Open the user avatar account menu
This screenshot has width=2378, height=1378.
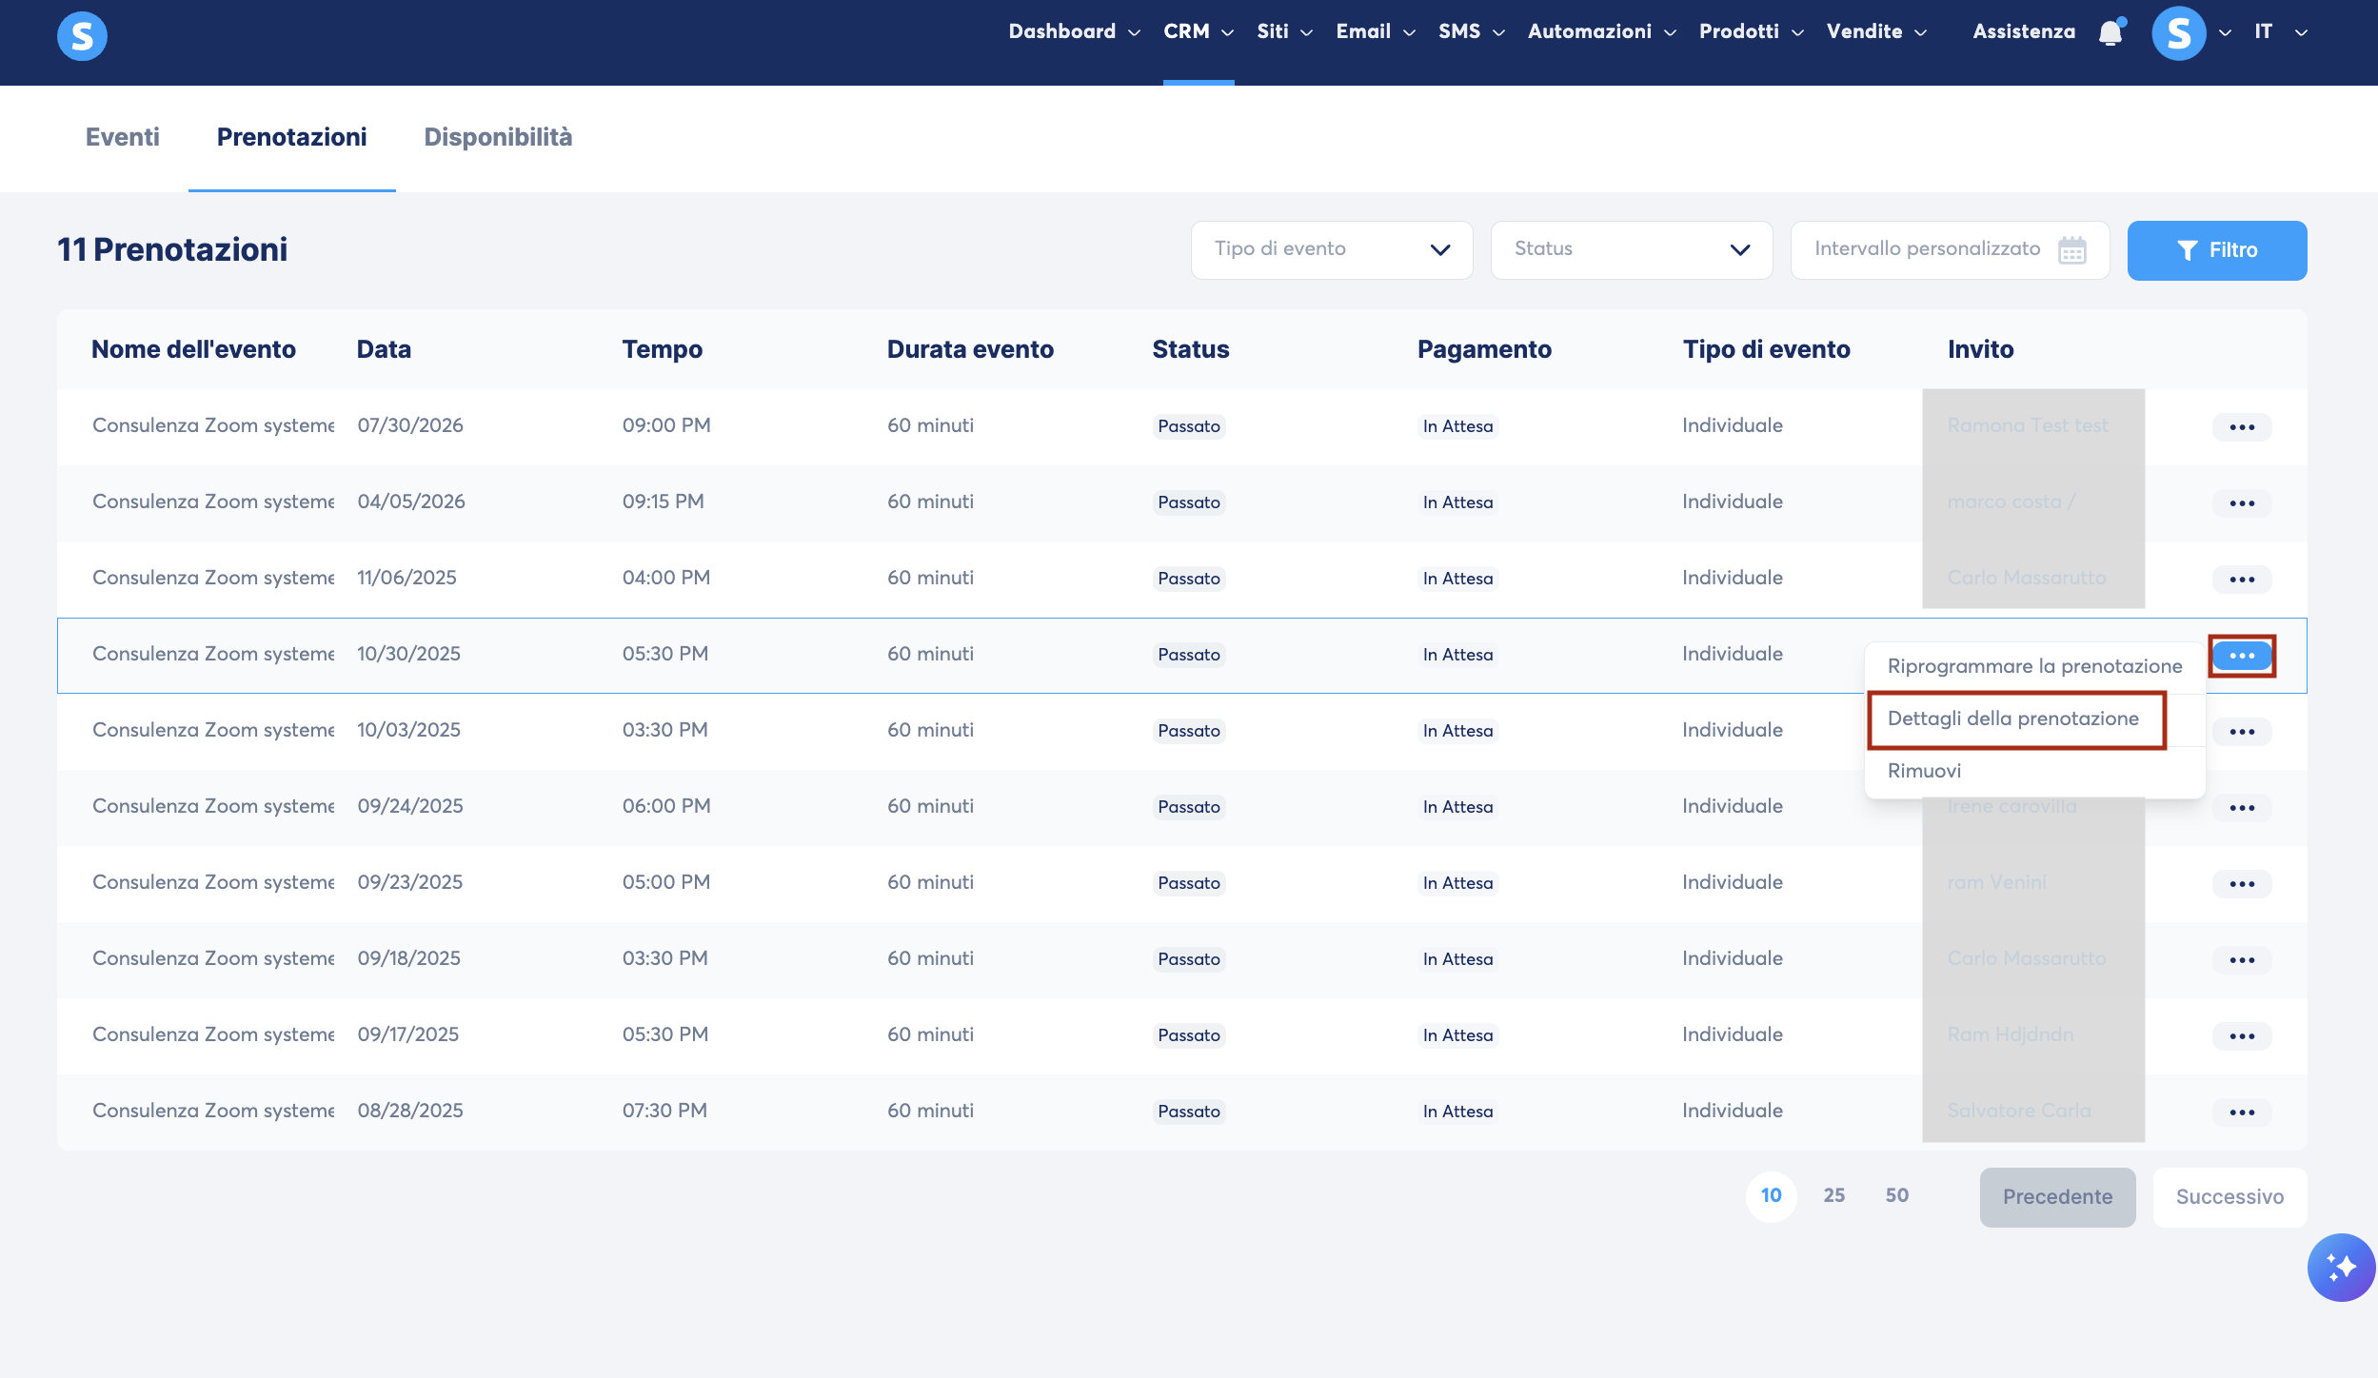(2178, 33)
